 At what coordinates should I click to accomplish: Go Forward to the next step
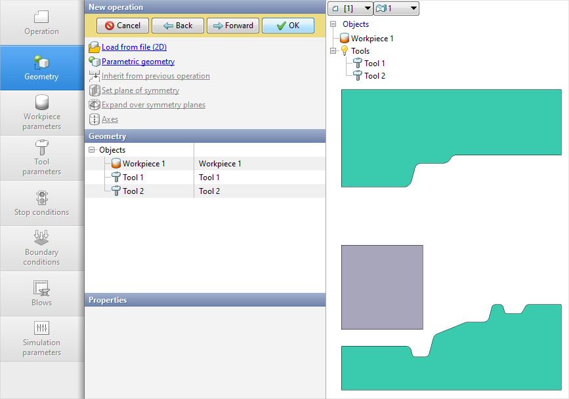(233, 26)
